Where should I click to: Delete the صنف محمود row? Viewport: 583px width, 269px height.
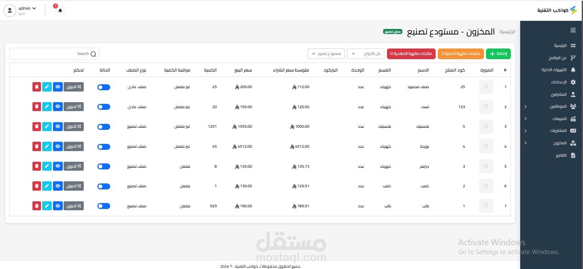click(37, 87)
